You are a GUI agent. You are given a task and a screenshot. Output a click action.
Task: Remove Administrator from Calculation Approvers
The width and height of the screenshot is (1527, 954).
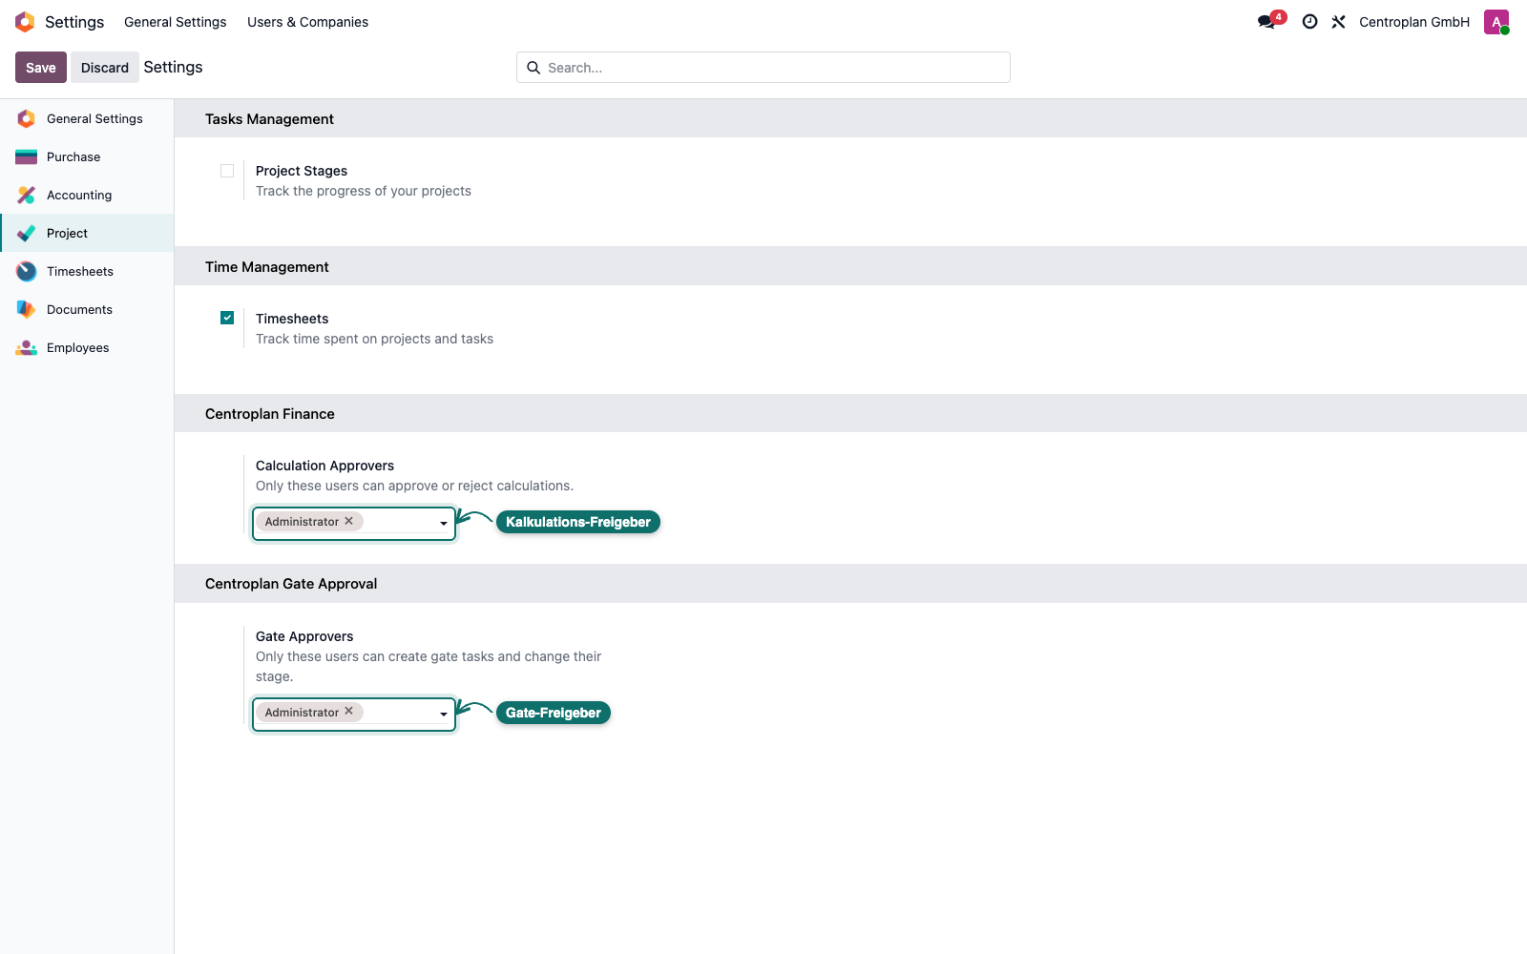pyautogui.click(x=349, y=521)
